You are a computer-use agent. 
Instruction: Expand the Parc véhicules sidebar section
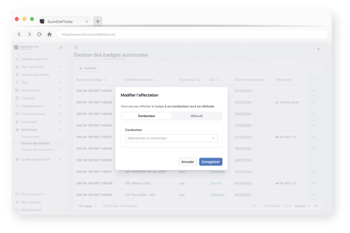pos(60,67)
